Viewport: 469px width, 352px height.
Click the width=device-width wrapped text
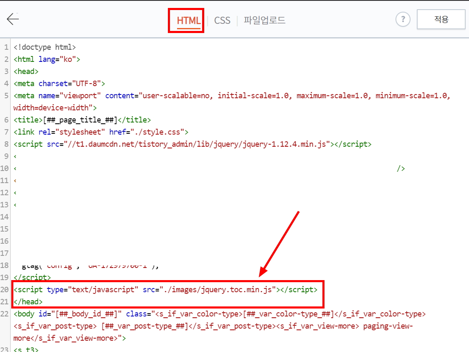(55, 108)
